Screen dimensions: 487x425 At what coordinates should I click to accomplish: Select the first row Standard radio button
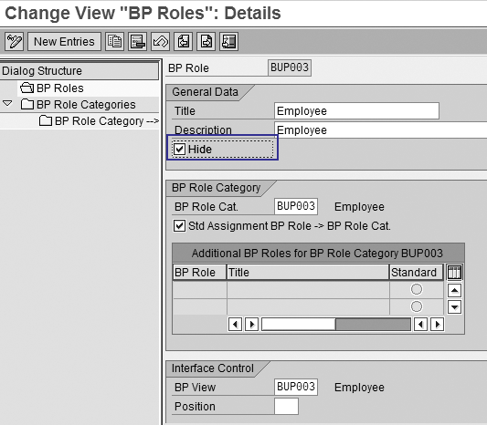point(416,289)
